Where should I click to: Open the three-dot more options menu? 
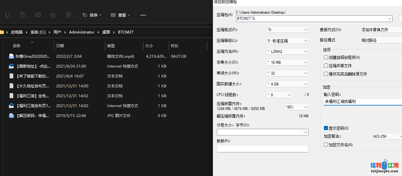point(143,15)
